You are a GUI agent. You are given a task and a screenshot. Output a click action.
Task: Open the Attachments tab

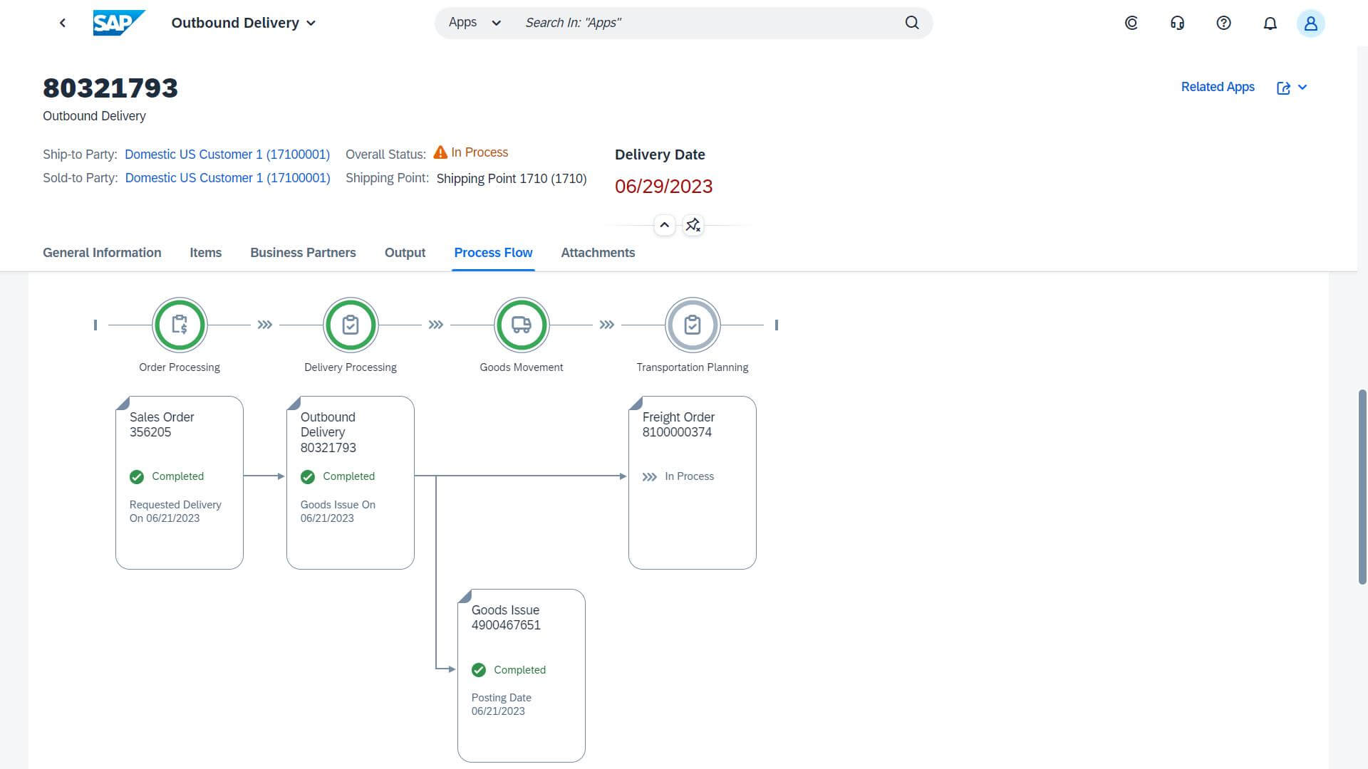598,253
